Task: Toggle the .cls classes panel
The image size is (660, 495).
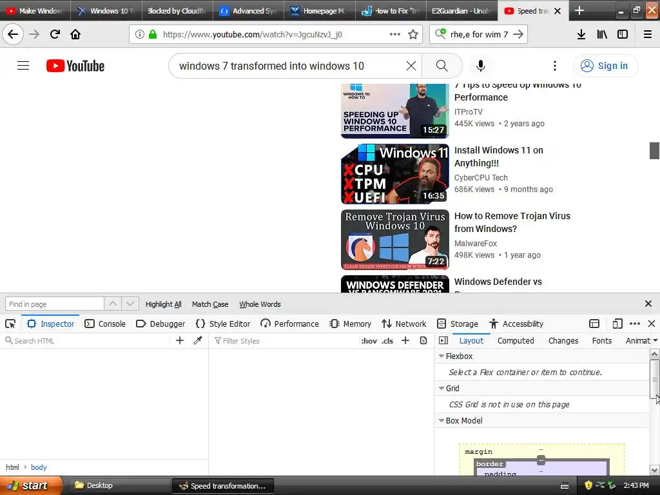Action: point(387,341)
